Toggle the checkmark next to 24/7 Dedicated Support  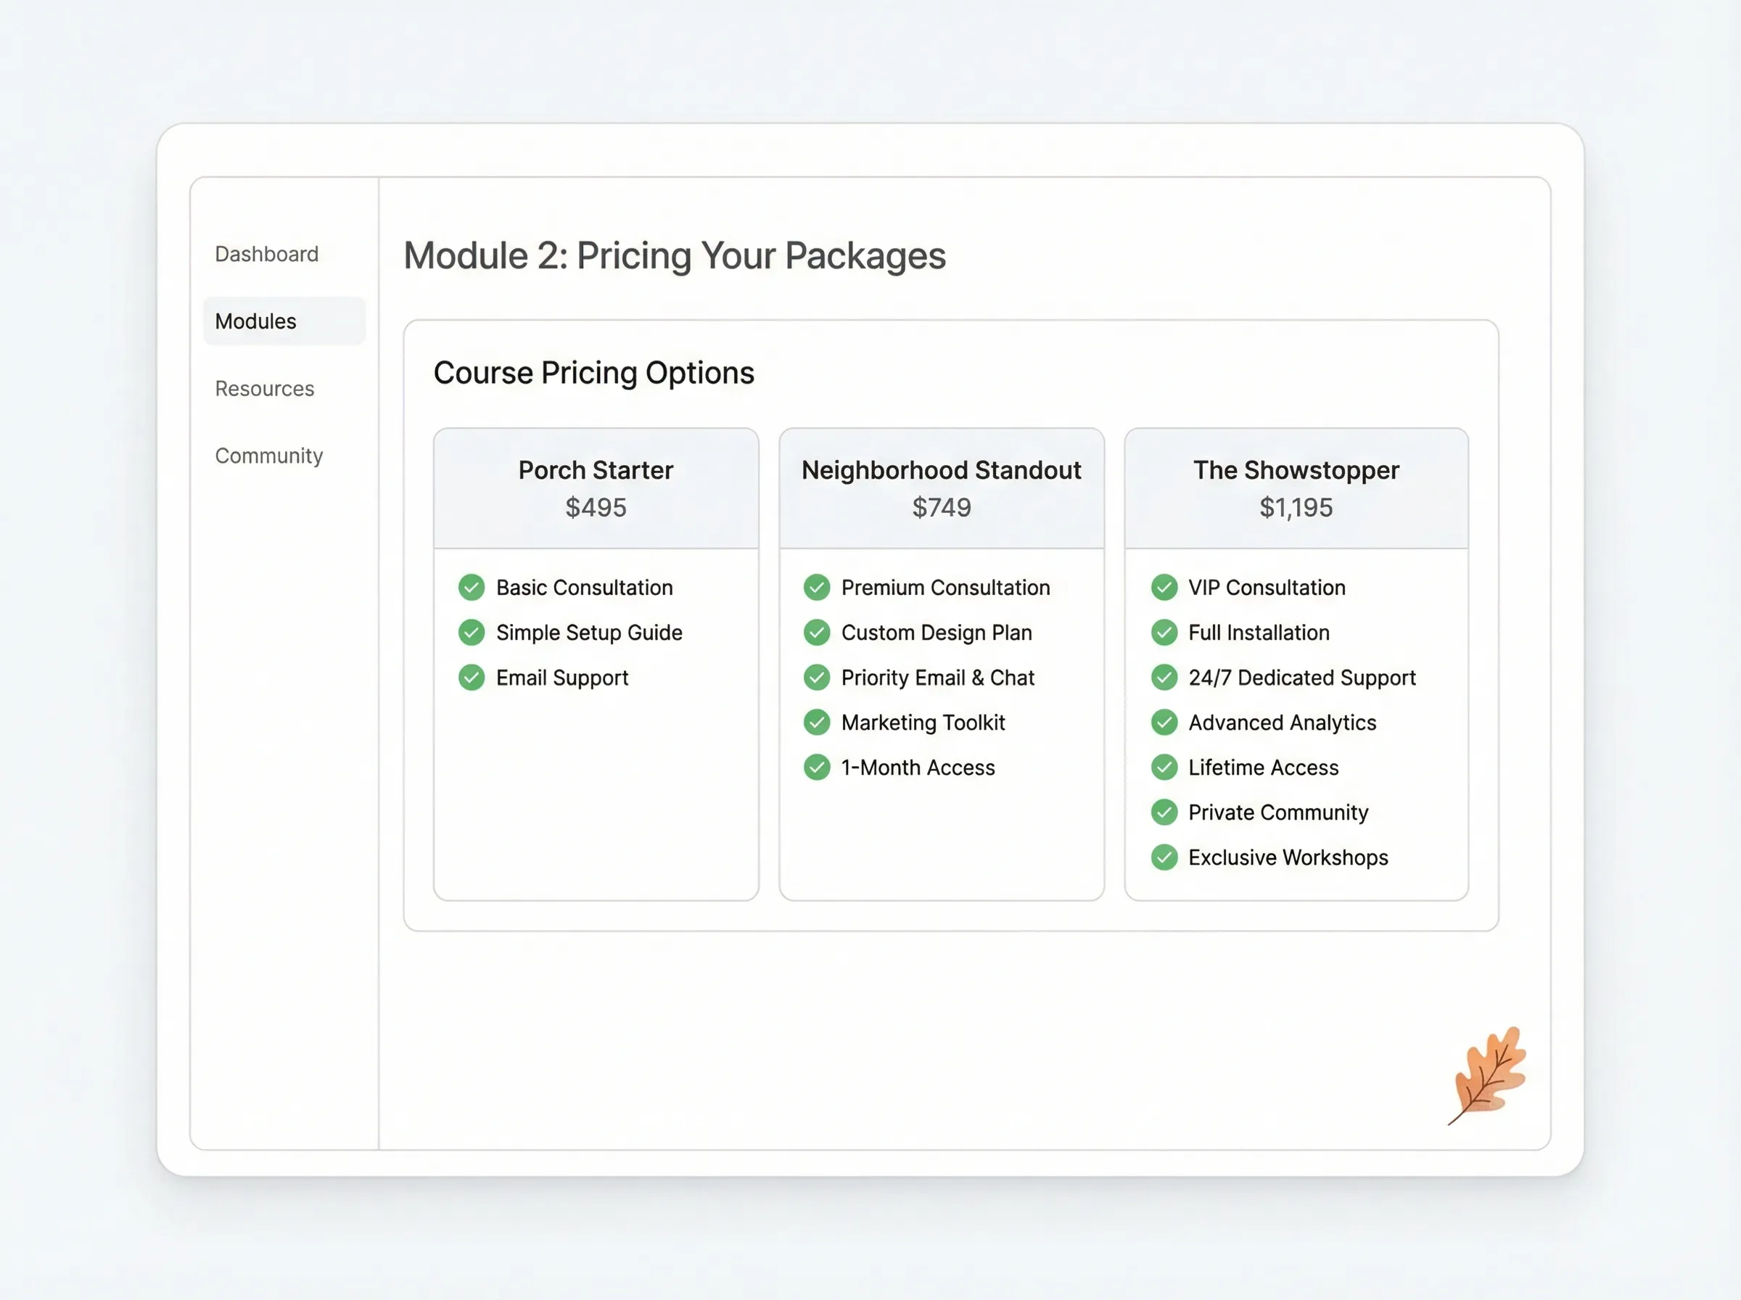point(1164,677)
